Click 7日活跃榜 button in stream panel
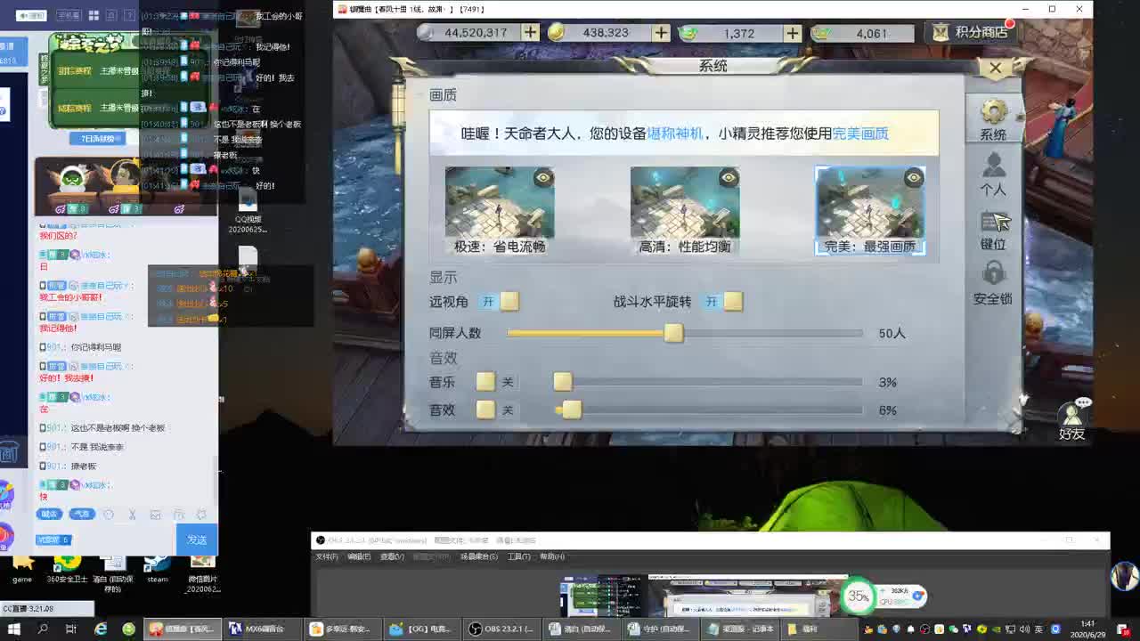Image resolution: width=1140 pixels, height=641 pixels. tap(98, 138)
